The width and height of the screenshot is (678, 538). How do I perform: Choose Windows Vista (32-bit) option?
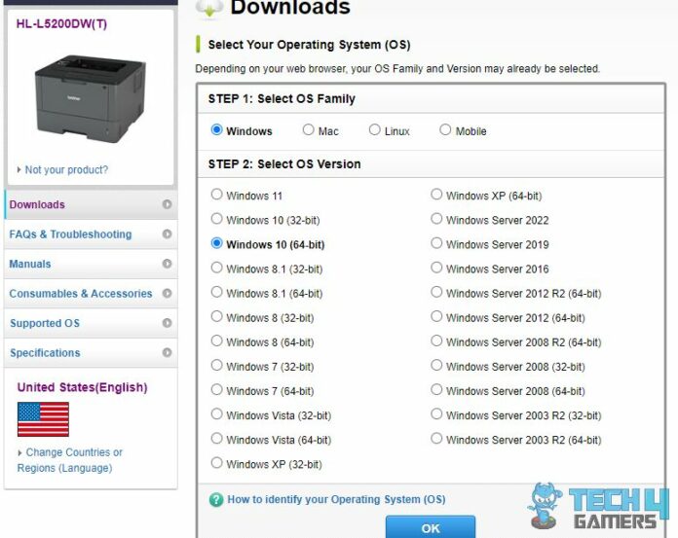[x=216, y=414]
